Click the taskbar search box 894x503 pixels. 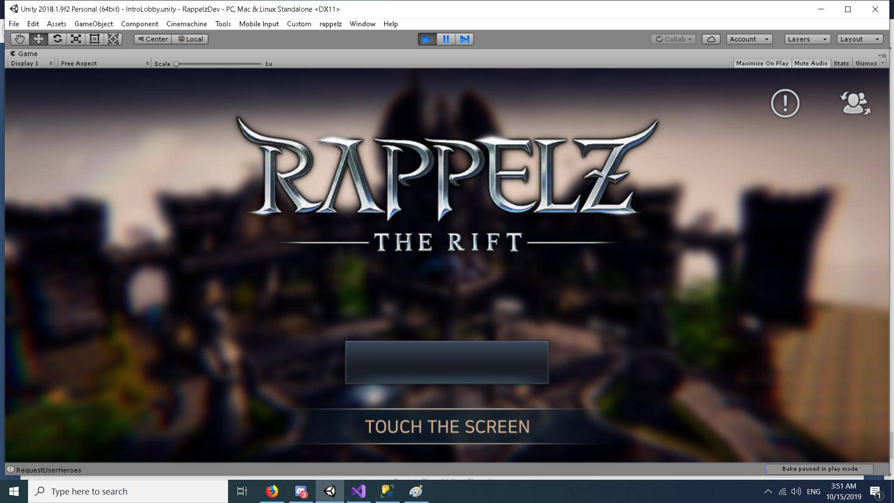(x=128, y=491)
